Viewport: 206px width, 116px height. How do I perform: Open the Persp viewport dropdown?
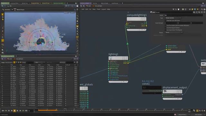pyautogui.click(x=66, y=13)
